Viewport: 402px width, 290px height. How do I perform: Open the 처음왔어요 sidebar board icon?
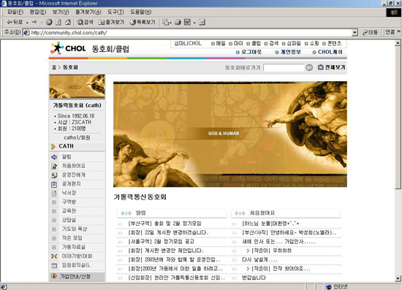[54, 167]
